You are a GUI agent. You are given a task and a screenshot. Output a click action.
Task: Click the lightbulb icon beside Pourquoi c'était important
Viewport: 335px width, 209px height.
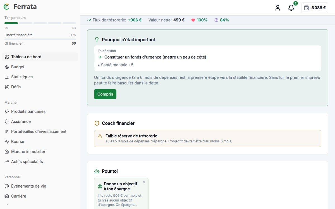97,40
